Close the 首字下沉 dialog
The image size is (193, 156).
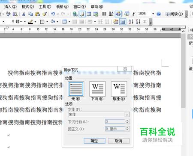[125, 69]
